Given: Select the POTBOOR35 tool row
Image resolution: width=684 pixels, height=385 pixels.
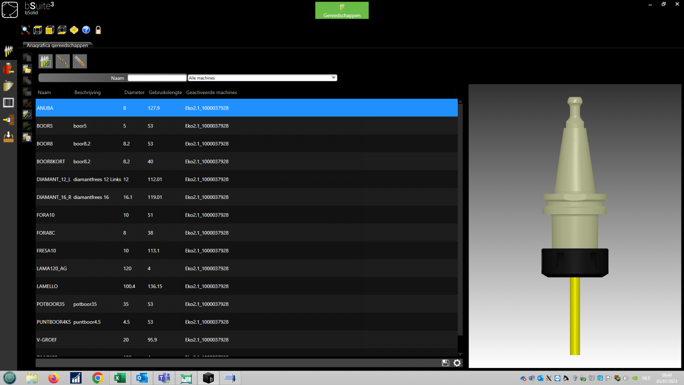Looking at the screenshot, I should point(247,304).
